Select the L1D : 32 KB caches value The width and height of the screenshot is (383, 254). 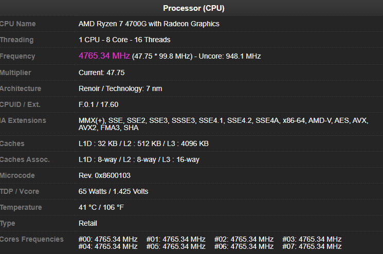coord(143,143)
